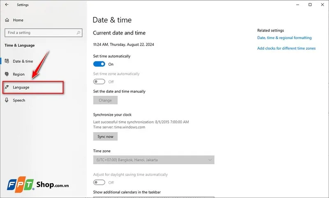Click the Language character icon
The image size is (329, 198).
tap(7, 87)
